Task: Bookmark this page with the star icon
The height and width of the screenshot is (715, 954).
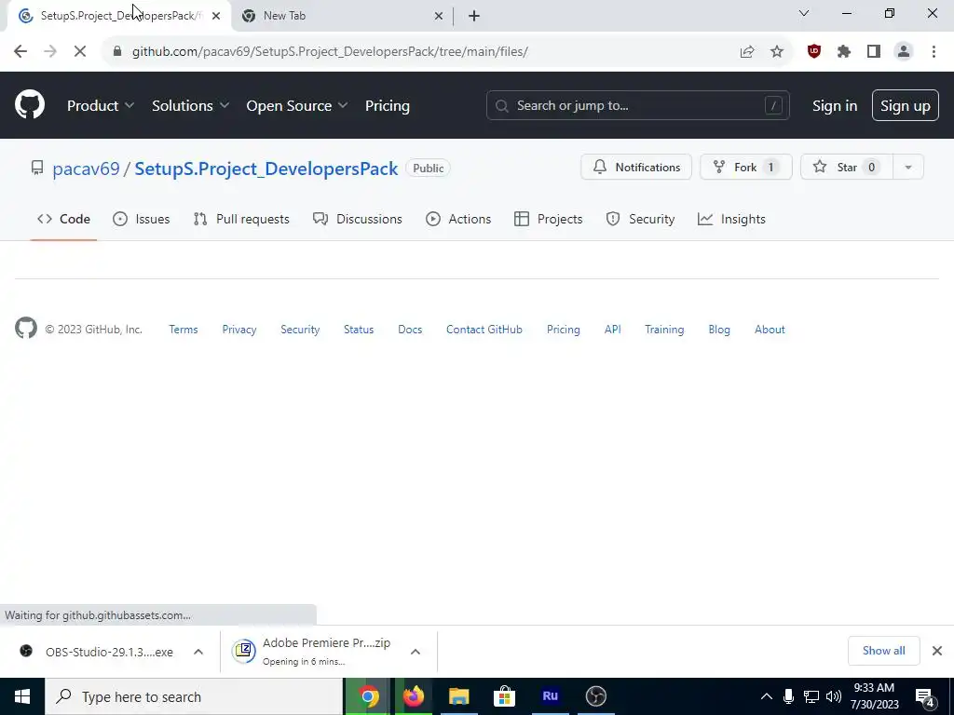Action: point(777,52)
